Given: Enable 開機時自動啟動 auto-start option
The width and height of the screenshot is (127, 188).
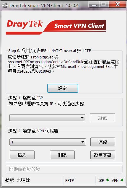Looking at the screenshot, I should (25, 169).
